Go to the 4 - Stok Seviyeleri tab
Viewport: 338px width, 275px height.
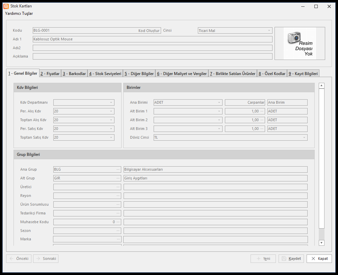coord(105,74)
